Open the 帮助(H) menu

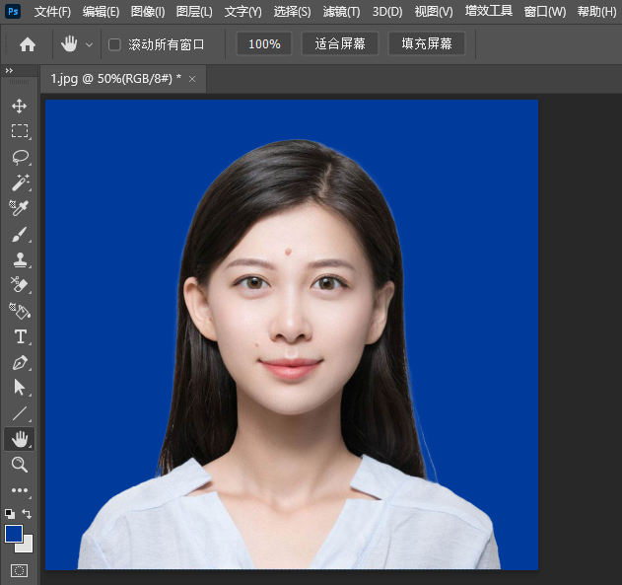tap(597, 12)
